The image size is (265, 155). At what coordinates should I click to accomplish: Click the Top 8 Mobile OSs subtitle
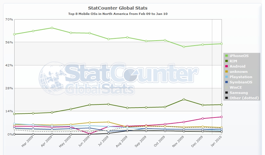click(118, 14)
